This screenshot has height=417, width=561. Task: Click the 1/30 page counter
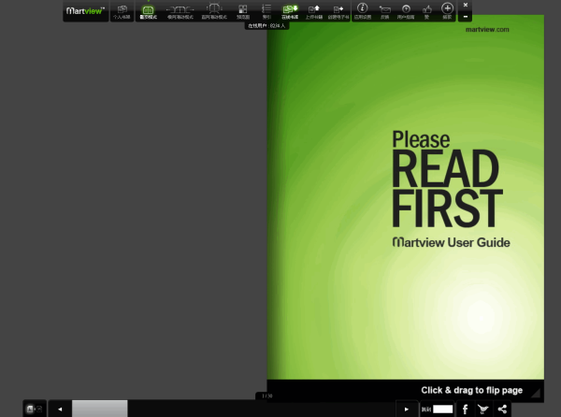click(266, 395)
